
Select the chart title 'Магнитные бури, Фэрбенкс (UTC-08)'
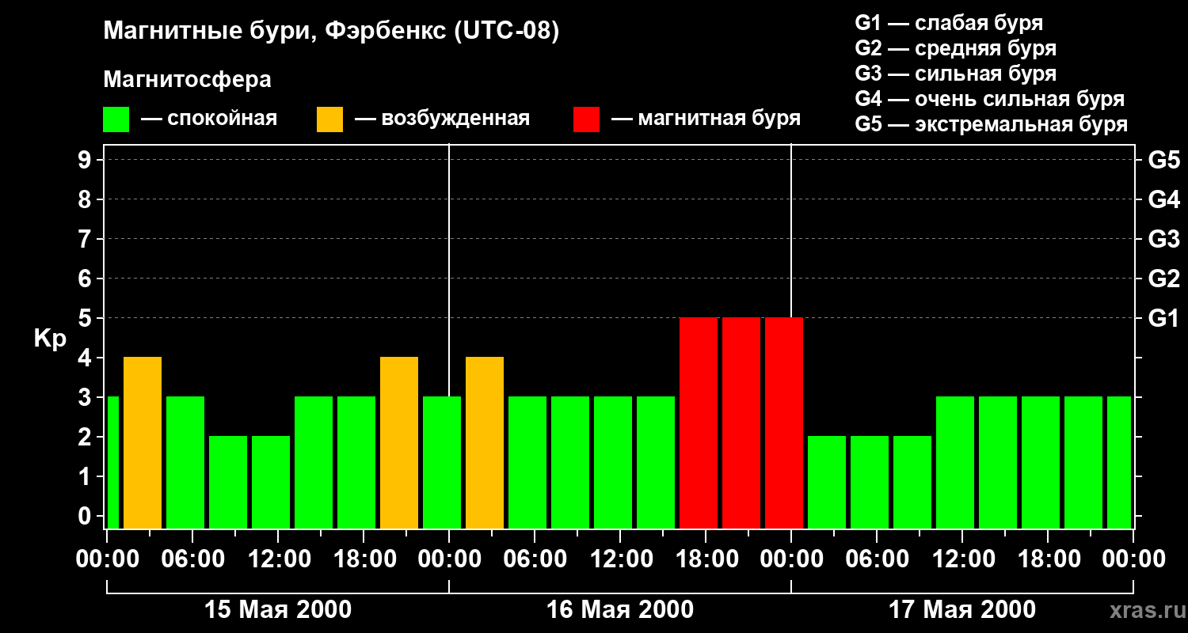point(331,32)
